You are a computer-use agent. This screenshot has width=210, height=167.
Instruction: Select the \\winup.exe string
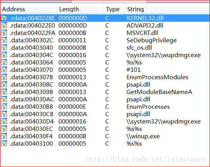[143, 136]
